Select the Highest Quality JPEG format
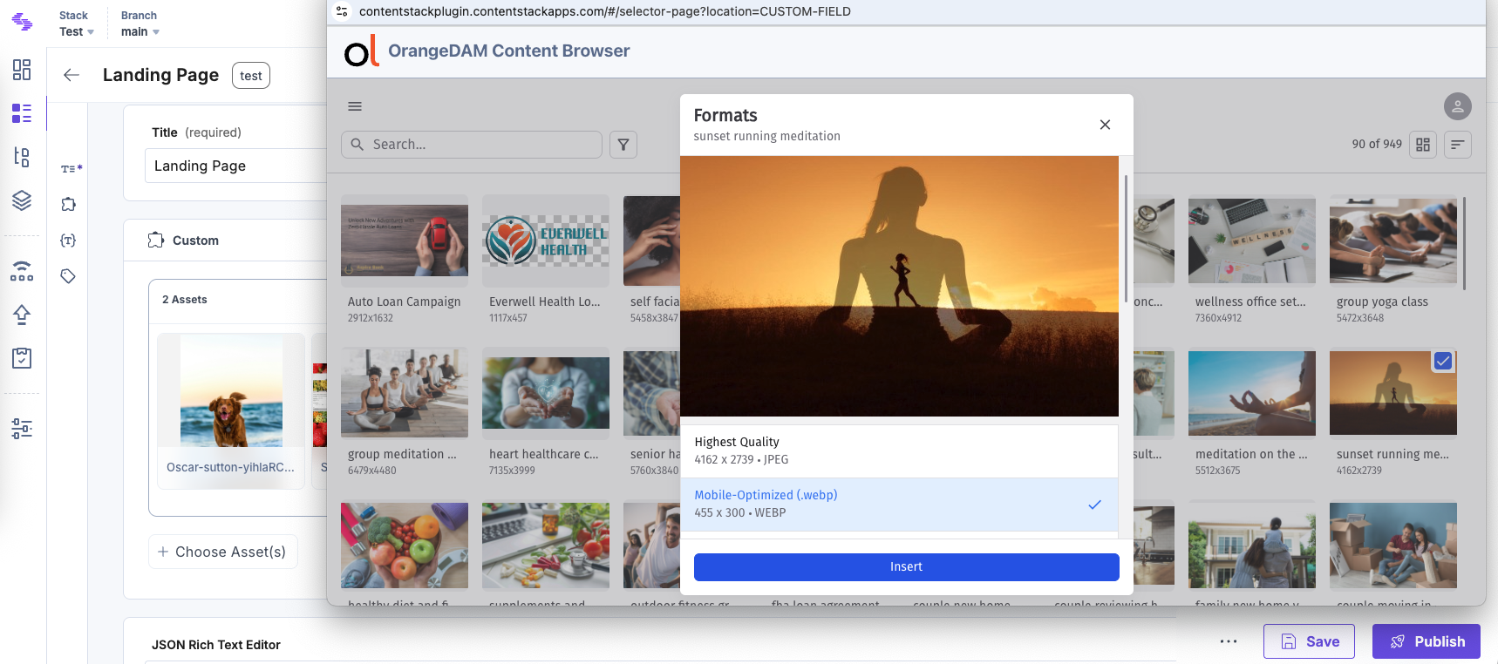This screenshot has width=1498, height=664. pyautogui.click(x=899, y=451)
